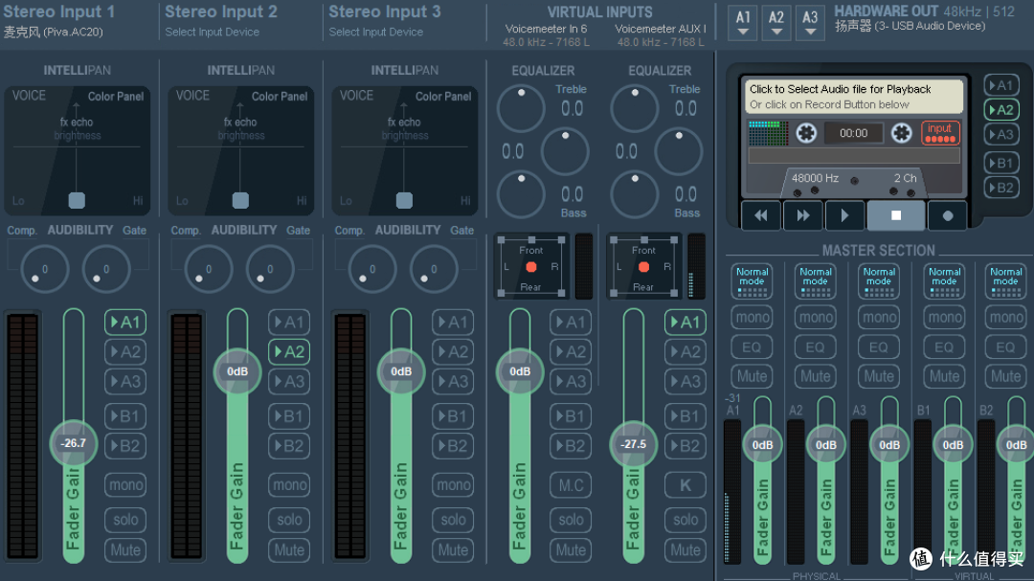
Task: Click HARDWARE OUT 48kHz label
Action: 924,11
